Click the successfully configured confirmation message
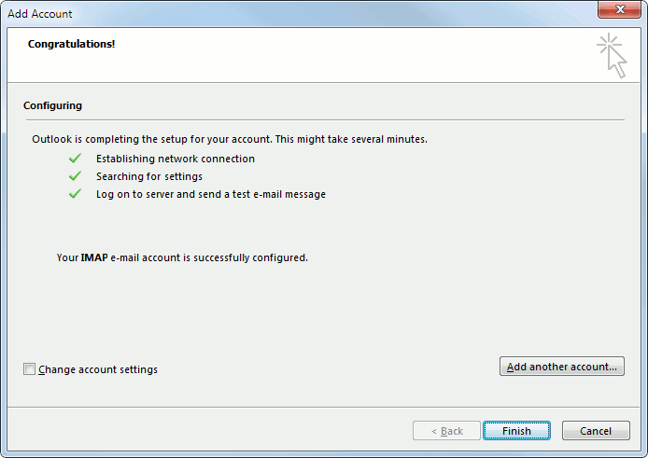Image resolution: width=648 pixels, height=458 pixels. click(182, 257)
